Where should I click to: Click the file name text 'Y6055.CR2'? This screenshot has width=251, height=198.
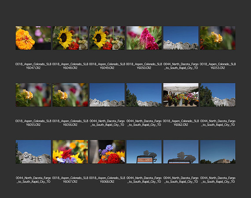(33, 125)
